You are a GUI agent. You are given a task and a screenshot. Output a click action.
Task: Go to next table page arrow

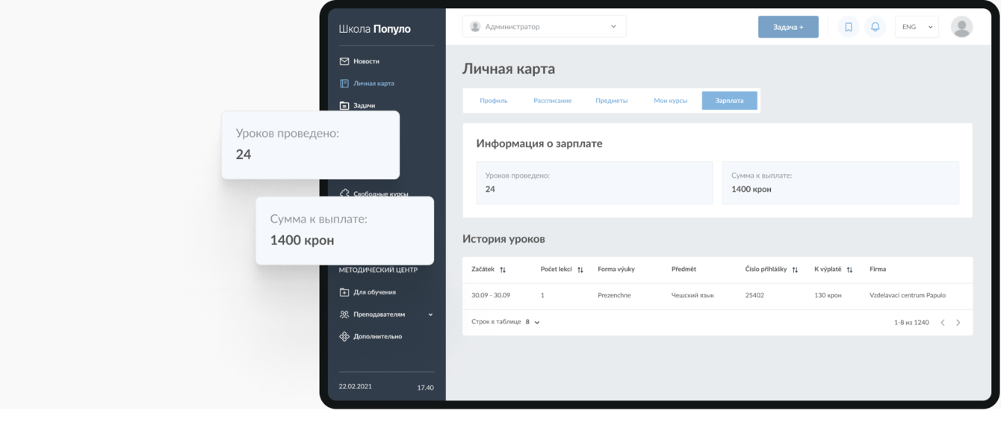958,322
